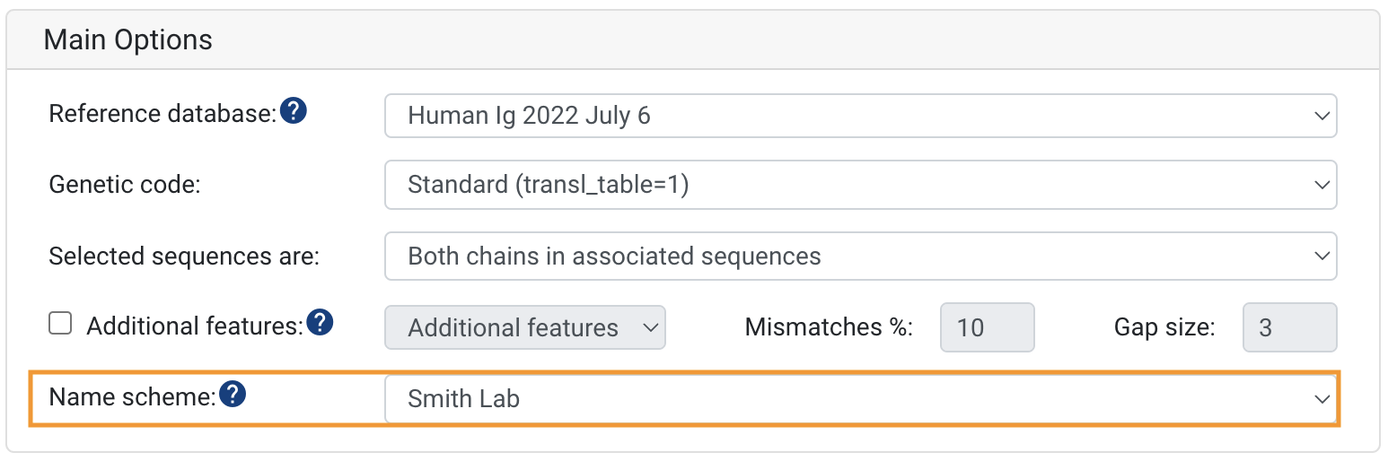The image size is (1388, 461).
Task: Click the Mismatches % field showing 10
Action: [x=988, y=327]
